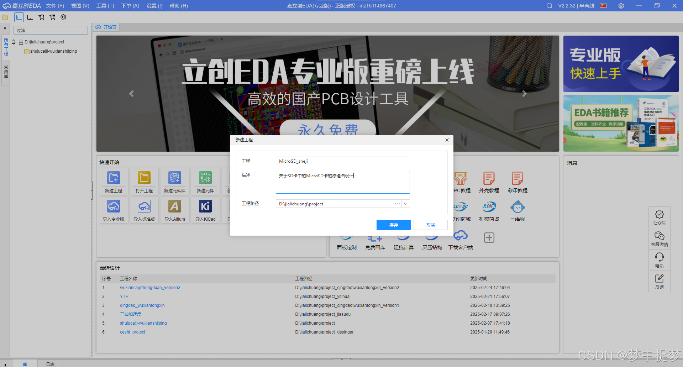Open the 视图 (V) menu
This screenshot has height=367, width=683.
coord(80,6)
